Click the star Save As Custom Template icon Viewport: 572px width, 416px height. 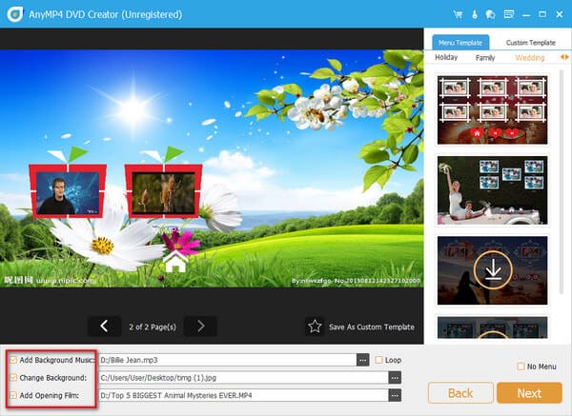314,327
